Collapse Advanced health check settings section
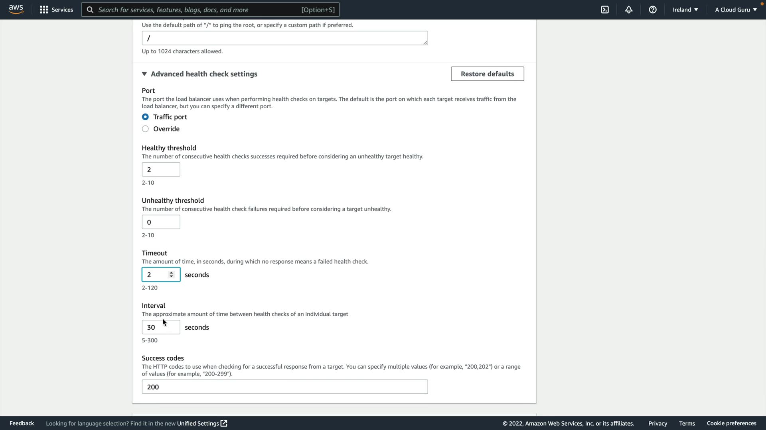Viewport: 766px width, 430px height. tap(144, 74)
